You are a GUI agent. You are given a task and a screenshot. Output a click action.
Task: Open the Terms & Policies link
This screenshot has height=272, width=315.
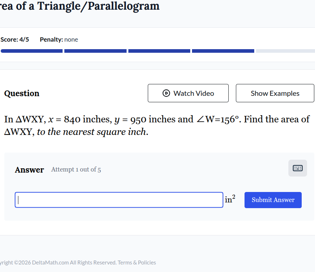point(137,263)
